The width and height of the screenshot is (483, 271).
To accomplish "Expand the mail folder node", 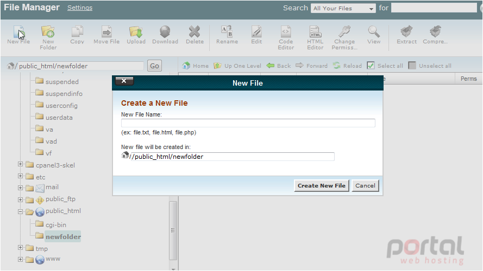I will pyautogui.click(x=20, y=188).
